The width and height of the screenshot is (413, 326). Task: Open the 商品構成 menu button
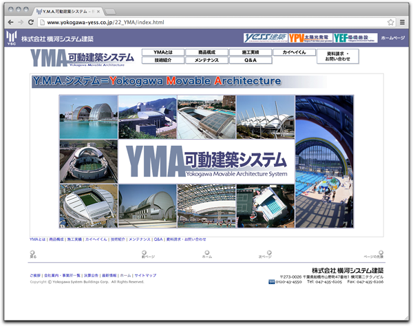point(206,52)
